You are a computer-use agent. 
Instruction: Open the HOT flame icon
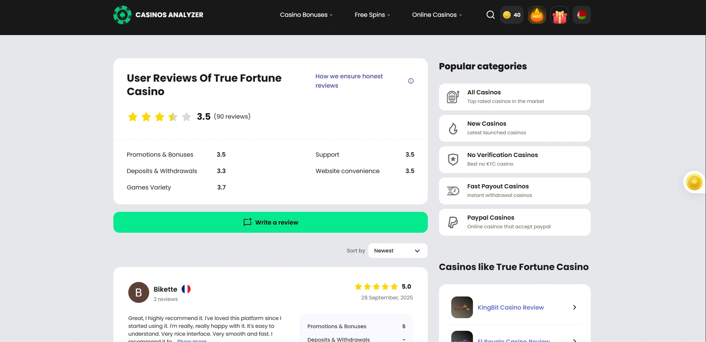click(537, 15)
